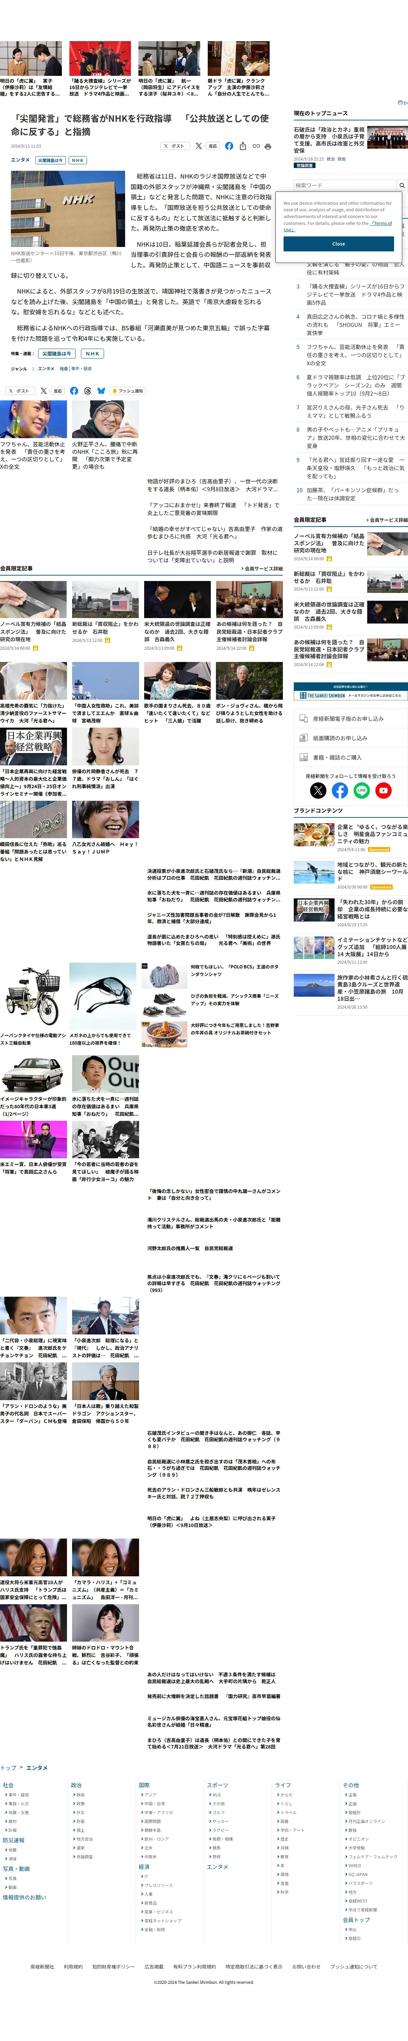The height and width of the screenshot is (2041, 408).
Task: Open the 経済 section in the footer
Action: pyautogui.click(x=144, y=1867)
